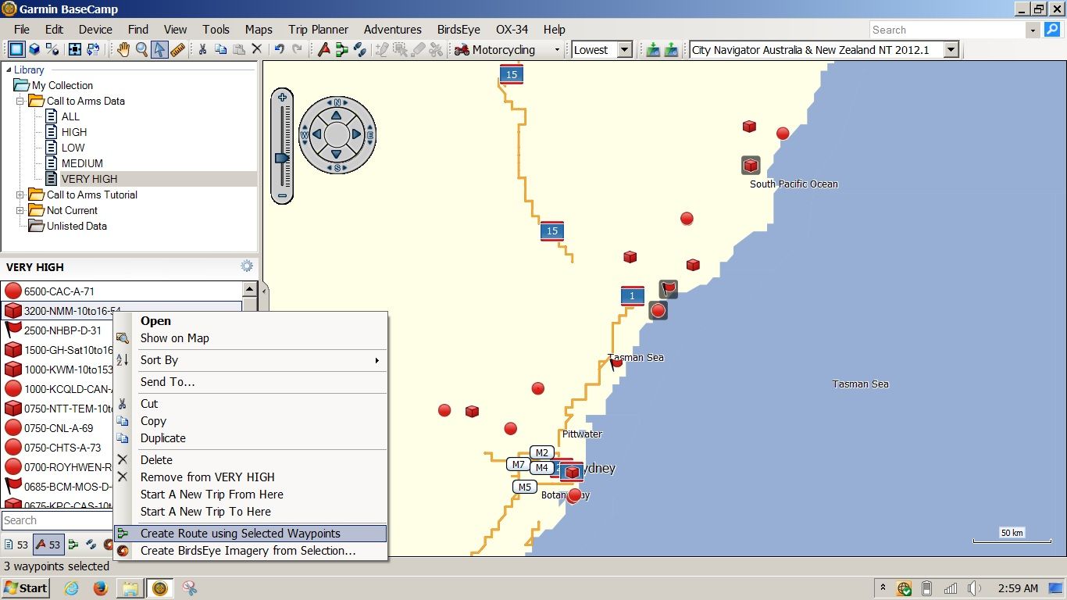Choose Create BirdsEye Imagery from Selection
Image resolution: width=1067 pixels, height=600 pixels.
250,551
